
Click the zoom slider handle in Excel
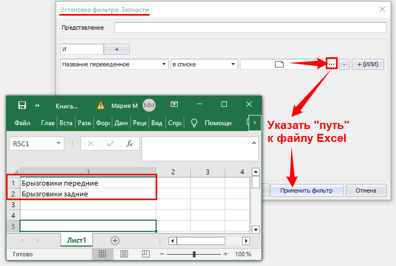[x=194, y=254]
